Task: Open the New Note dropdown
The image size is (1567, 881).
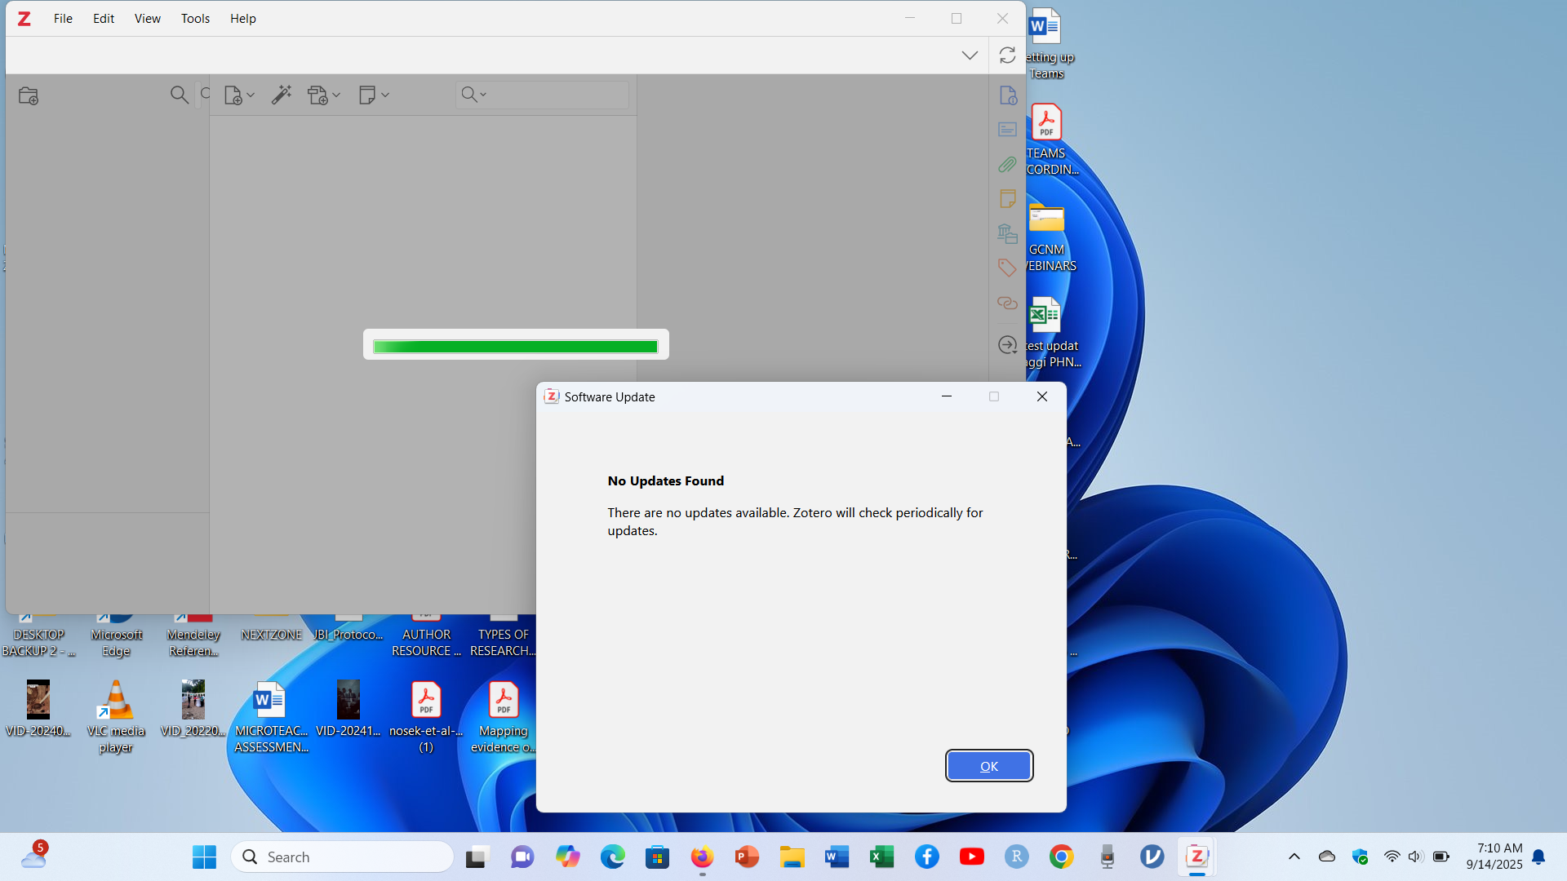Action: click(374, 95)
